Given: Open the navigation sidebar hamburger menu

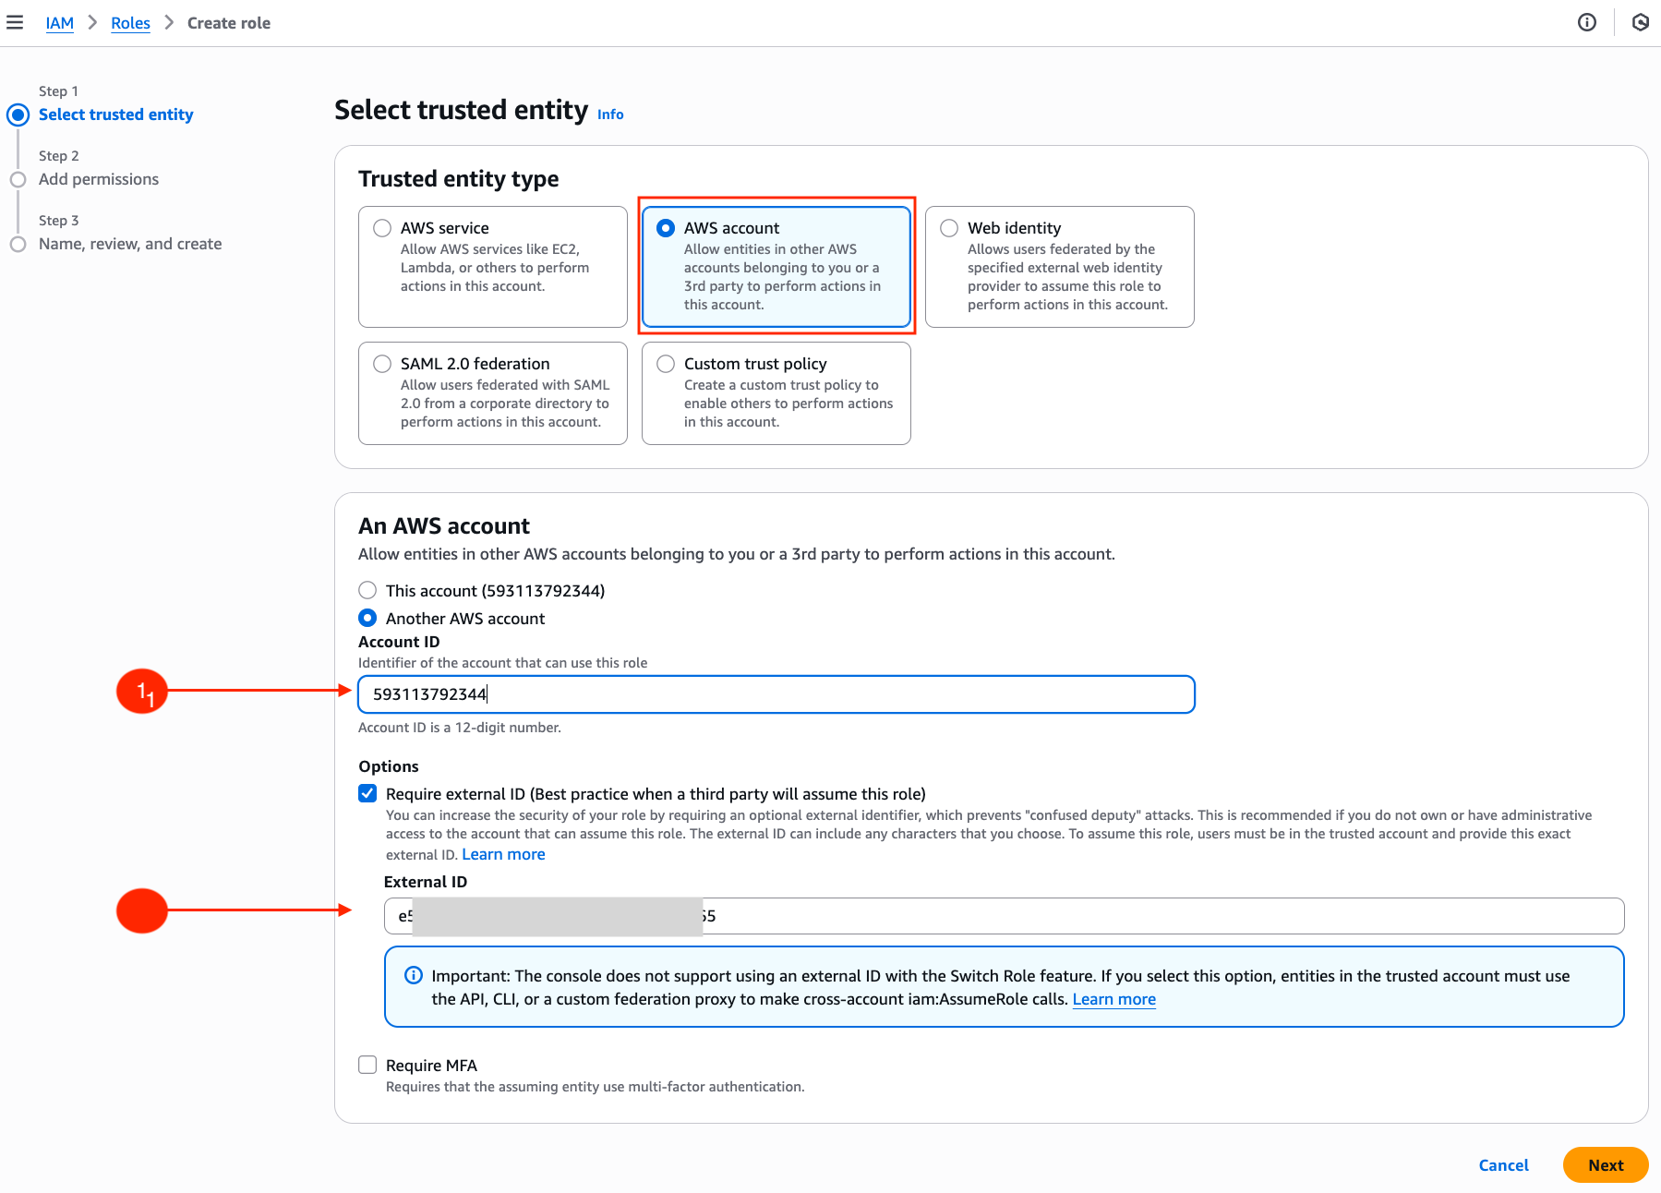Looking at the screenshot, I should pyautogui.click(x=15, y=22).
